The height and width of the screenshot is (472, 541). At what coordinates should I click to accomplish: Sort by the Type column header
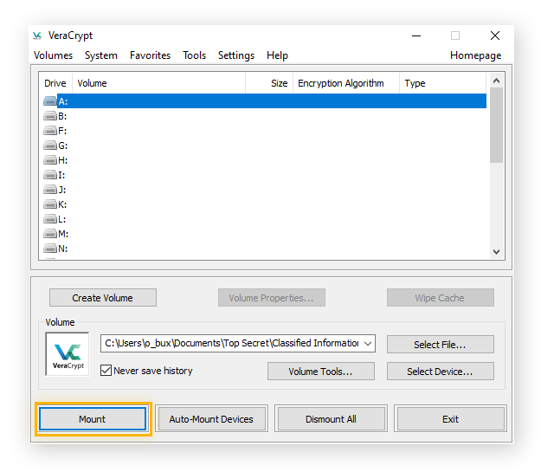[x=442, y=83]
